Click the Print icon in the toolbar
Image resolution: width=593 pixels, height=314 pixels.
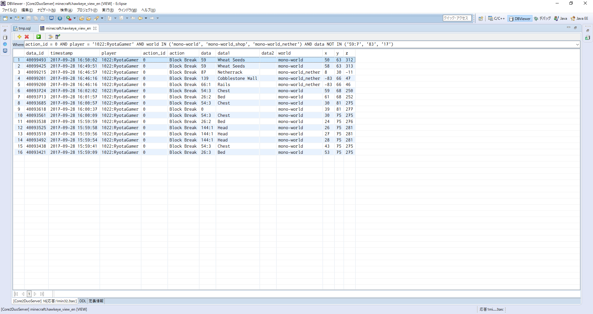(43, 18)
